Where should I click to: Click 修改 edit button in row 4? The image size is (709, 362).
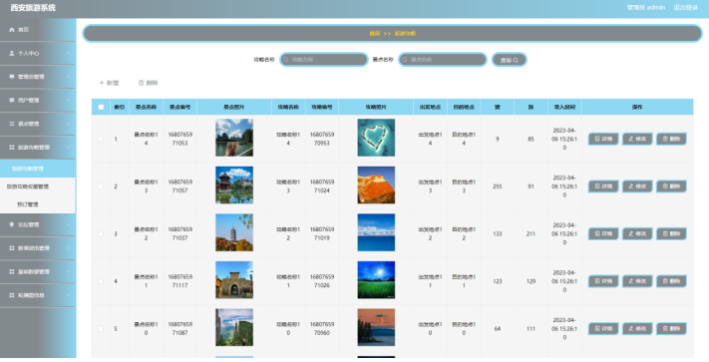[x=637, y=281]
